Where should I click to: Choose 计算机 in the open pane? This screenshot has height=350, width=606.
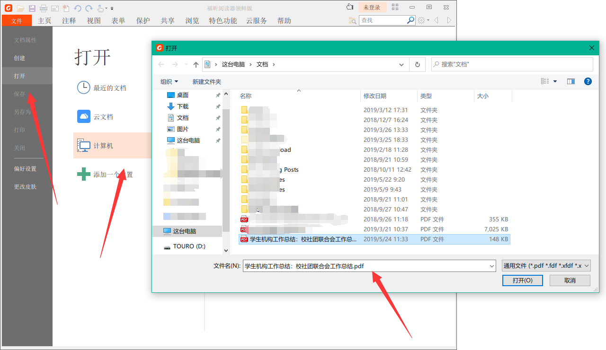pos(112,146)
